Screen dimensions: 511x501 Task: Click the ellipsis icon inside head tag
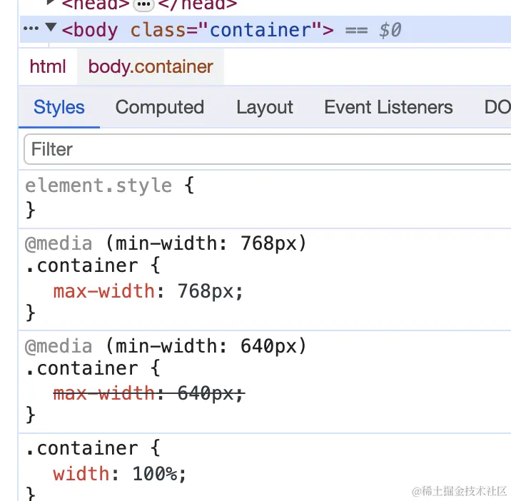click(144, 5)
